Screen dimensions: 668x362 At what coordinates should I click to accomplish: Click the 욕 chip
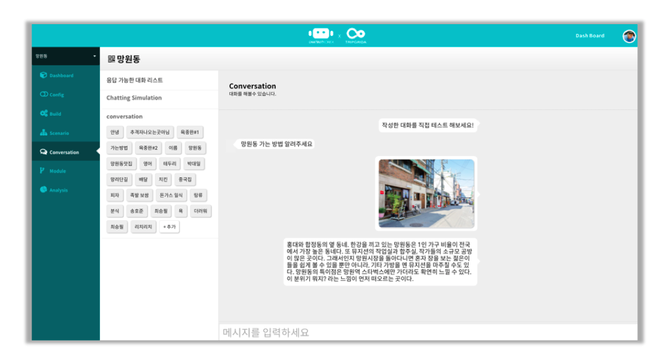tap(180, 211)
